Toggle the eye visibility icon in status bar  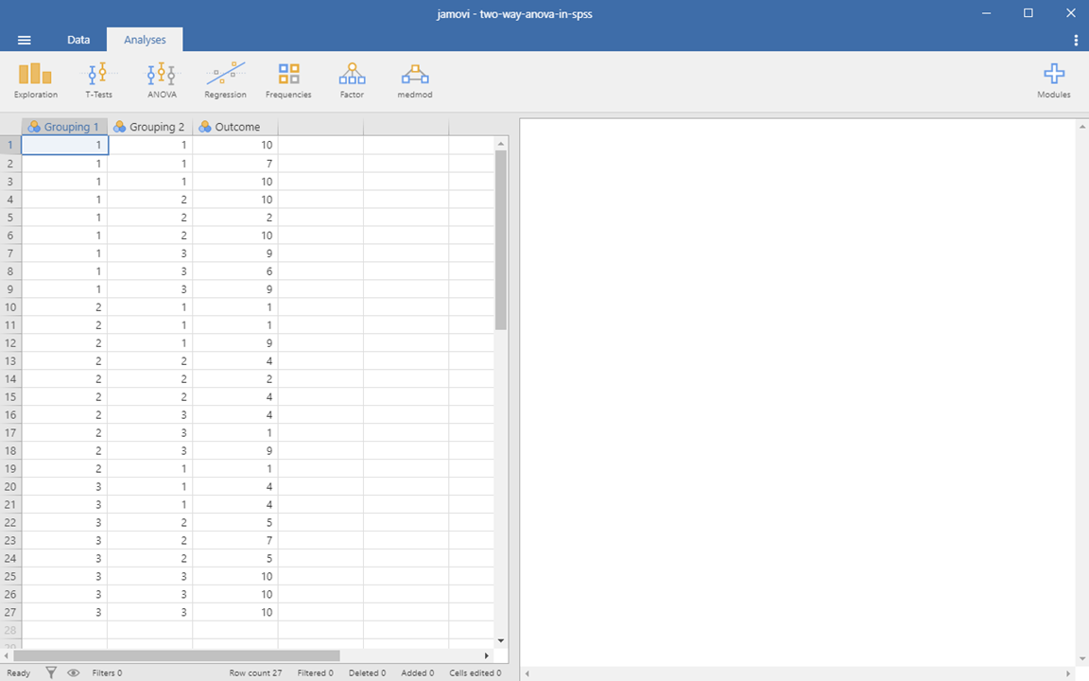[73, 672]
